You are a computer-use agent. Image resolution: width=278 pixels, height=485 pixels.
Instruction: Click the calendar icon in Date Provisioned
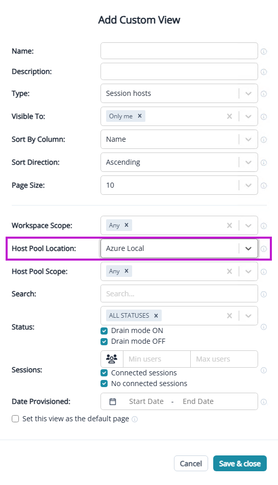113,401
